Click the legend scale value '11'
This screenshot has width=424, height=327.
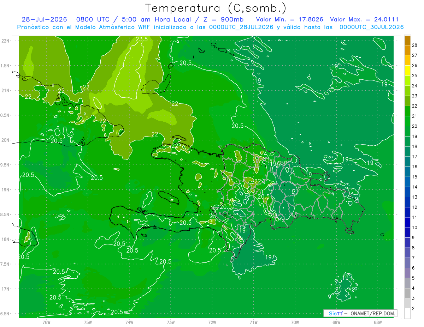[415, 217]
